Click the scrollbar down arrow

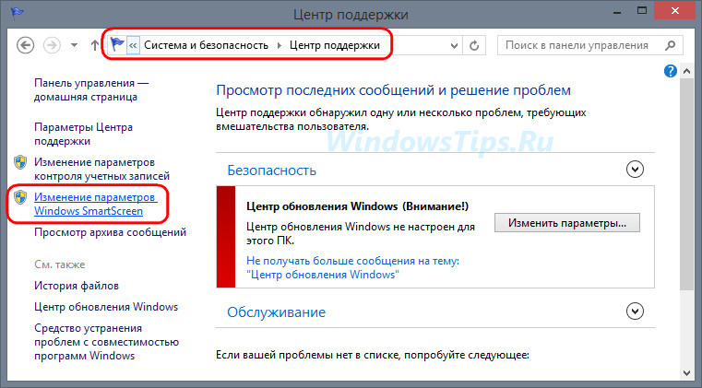tap(686, 372)
